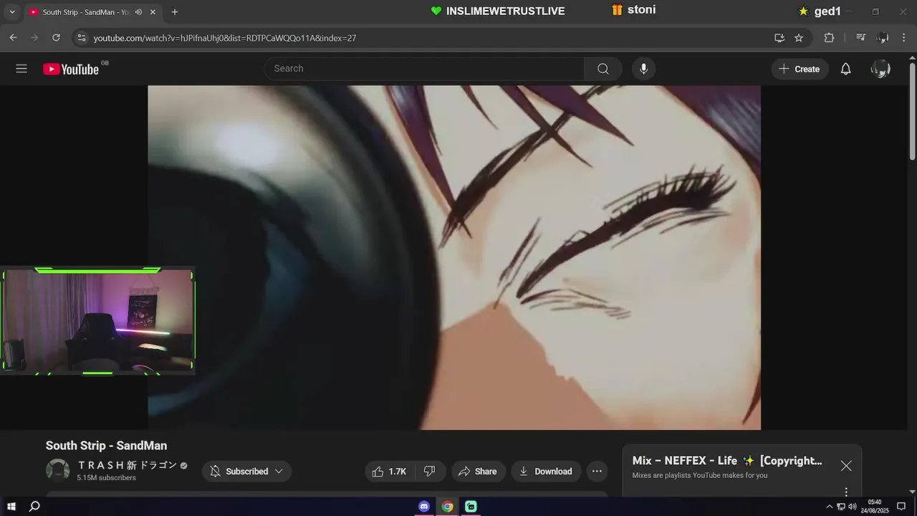Share the video

coord(478,472)
